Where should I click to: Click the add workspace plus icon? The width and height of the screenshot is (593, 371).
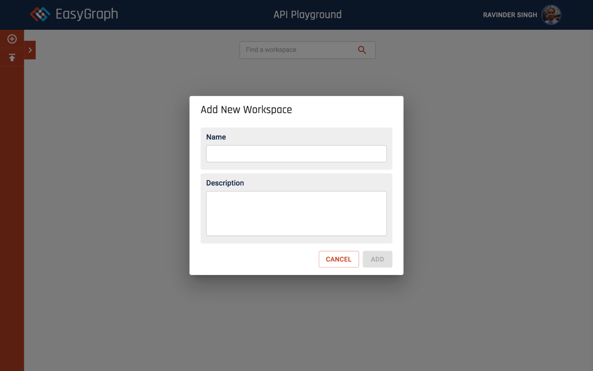[12, 39]
